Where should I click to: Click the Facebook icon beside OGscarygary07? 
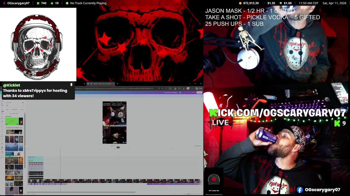[300, 190]
